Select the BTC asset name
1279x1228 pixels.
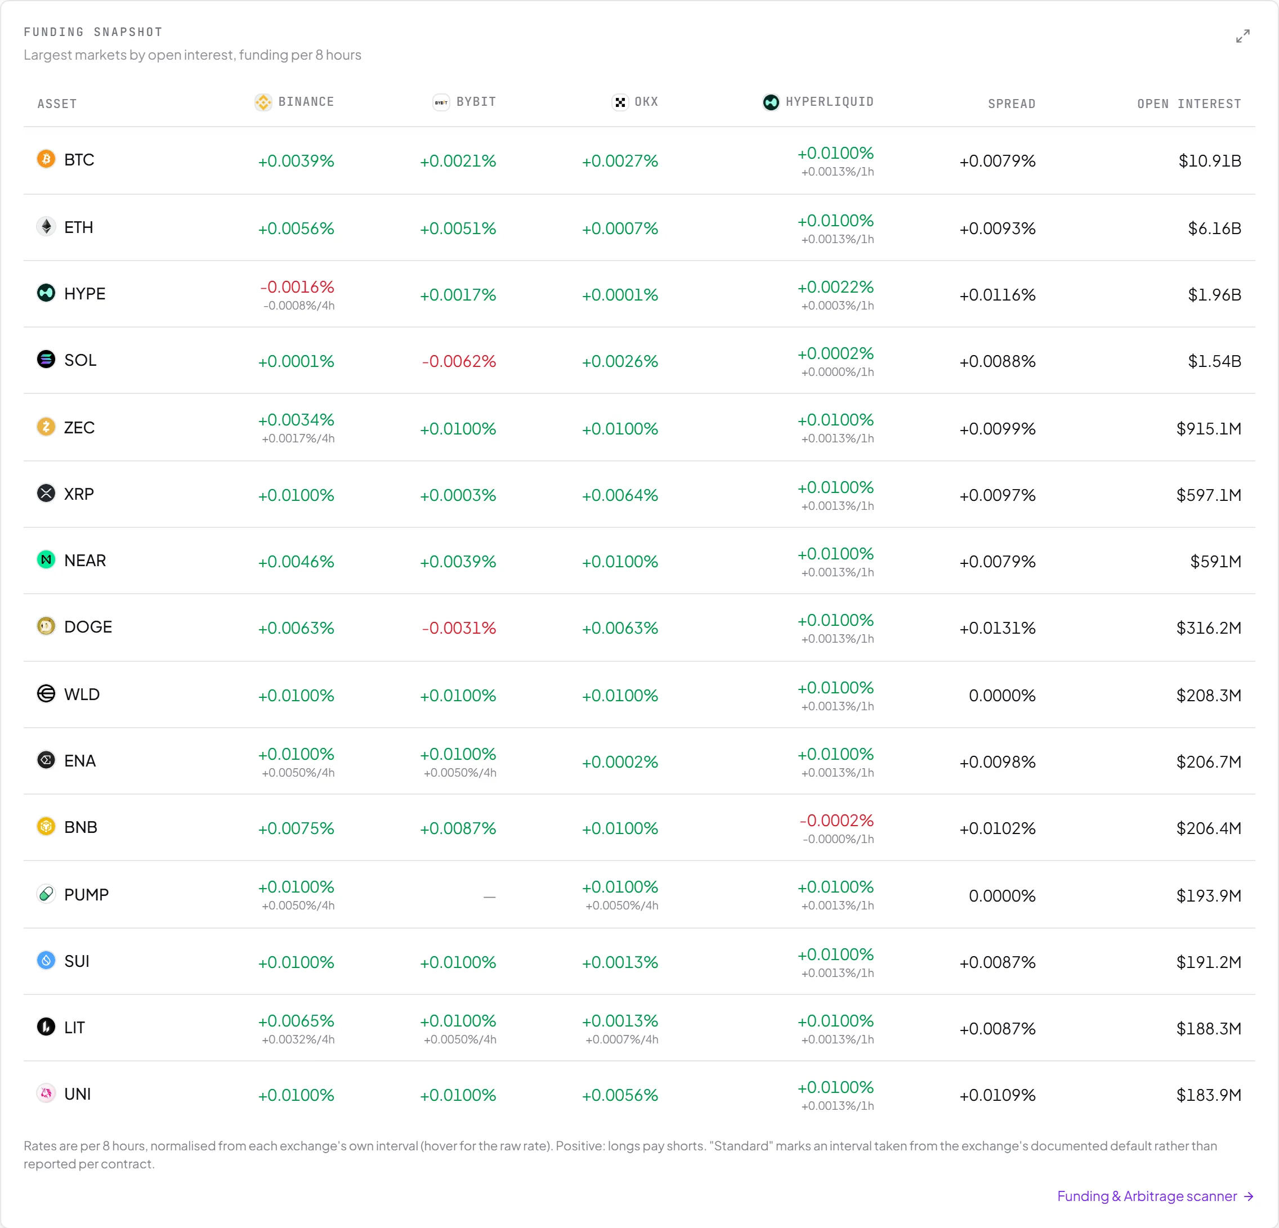click(79, 160)
